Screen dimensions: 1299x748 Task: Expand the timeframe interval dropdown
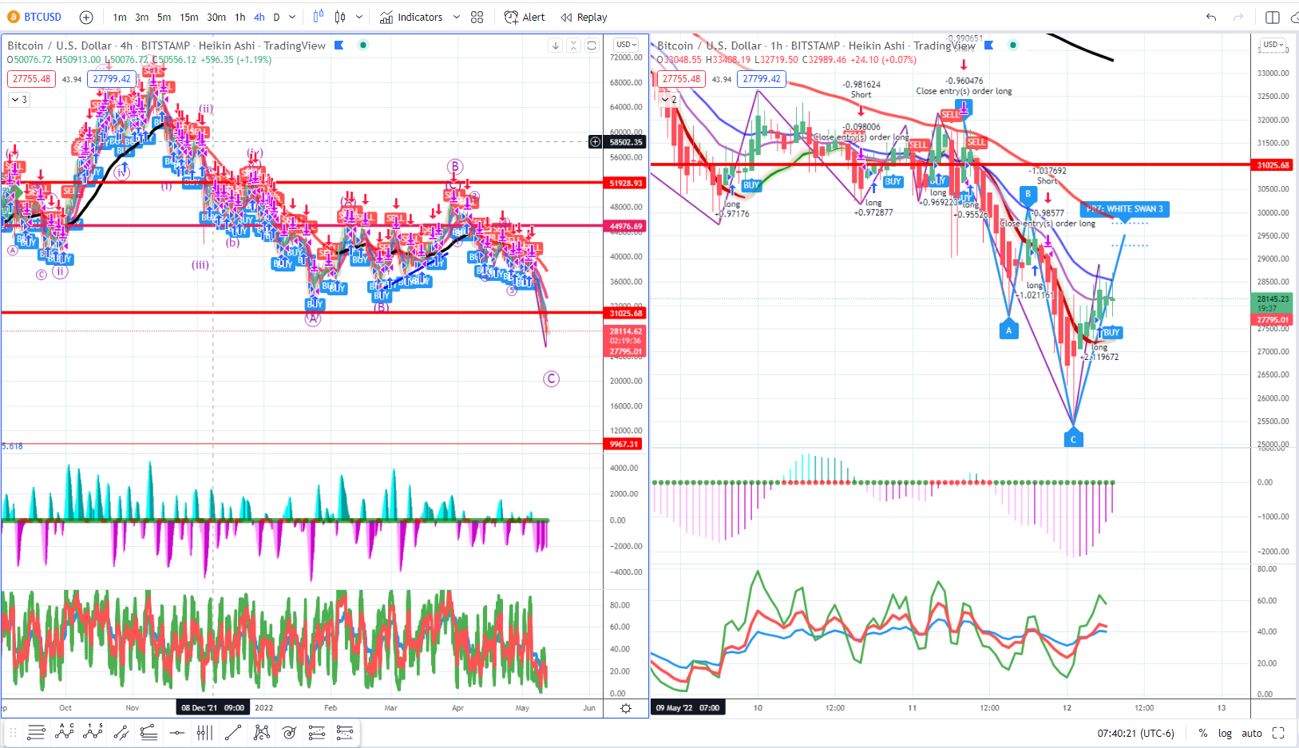[292, 17]
